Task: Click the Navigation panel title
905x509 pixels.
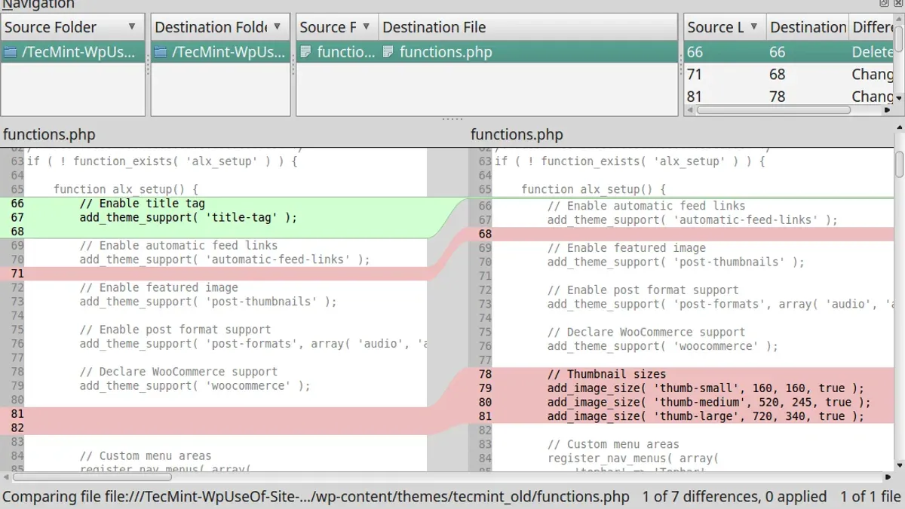Action: (x=38, y=4)
